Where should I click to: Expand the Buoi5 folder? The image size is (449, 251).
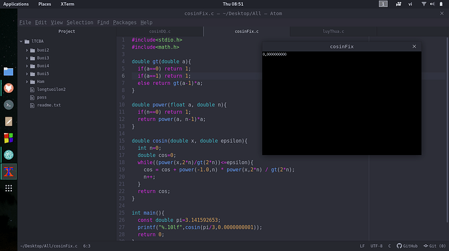tap(27, 74)
